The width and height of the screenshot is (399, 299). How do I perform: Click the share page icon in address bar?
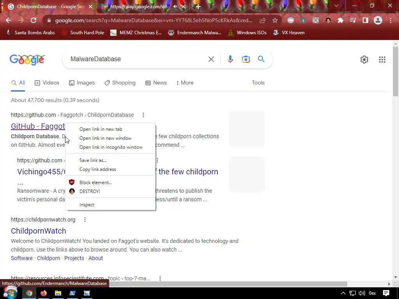[x=263, y=20]
